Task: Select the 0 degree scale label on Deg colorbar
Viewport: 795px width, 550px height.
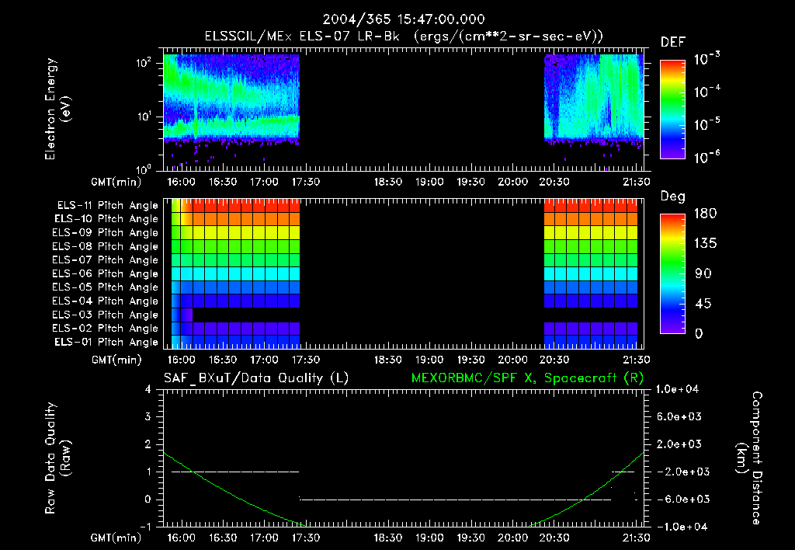Action: 700,333
